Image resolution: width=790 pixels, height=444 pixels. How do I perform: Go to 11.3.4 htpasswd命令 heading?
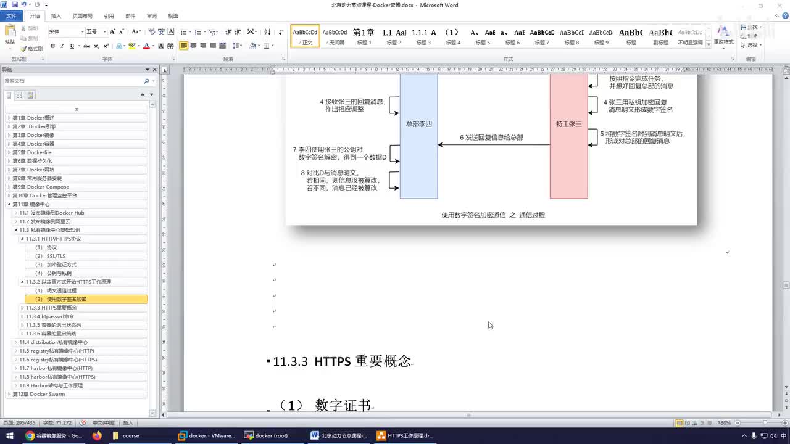tap(50, 316)
